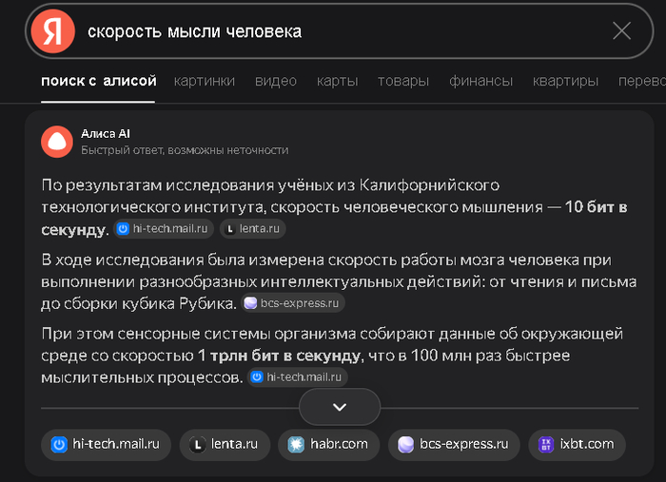Open the финансы tab

pyautogui.click(x=480, y=81)
